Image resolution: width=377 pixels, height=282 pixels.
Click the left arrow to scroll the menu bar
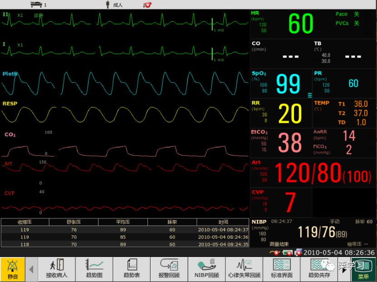click(31, 269)
